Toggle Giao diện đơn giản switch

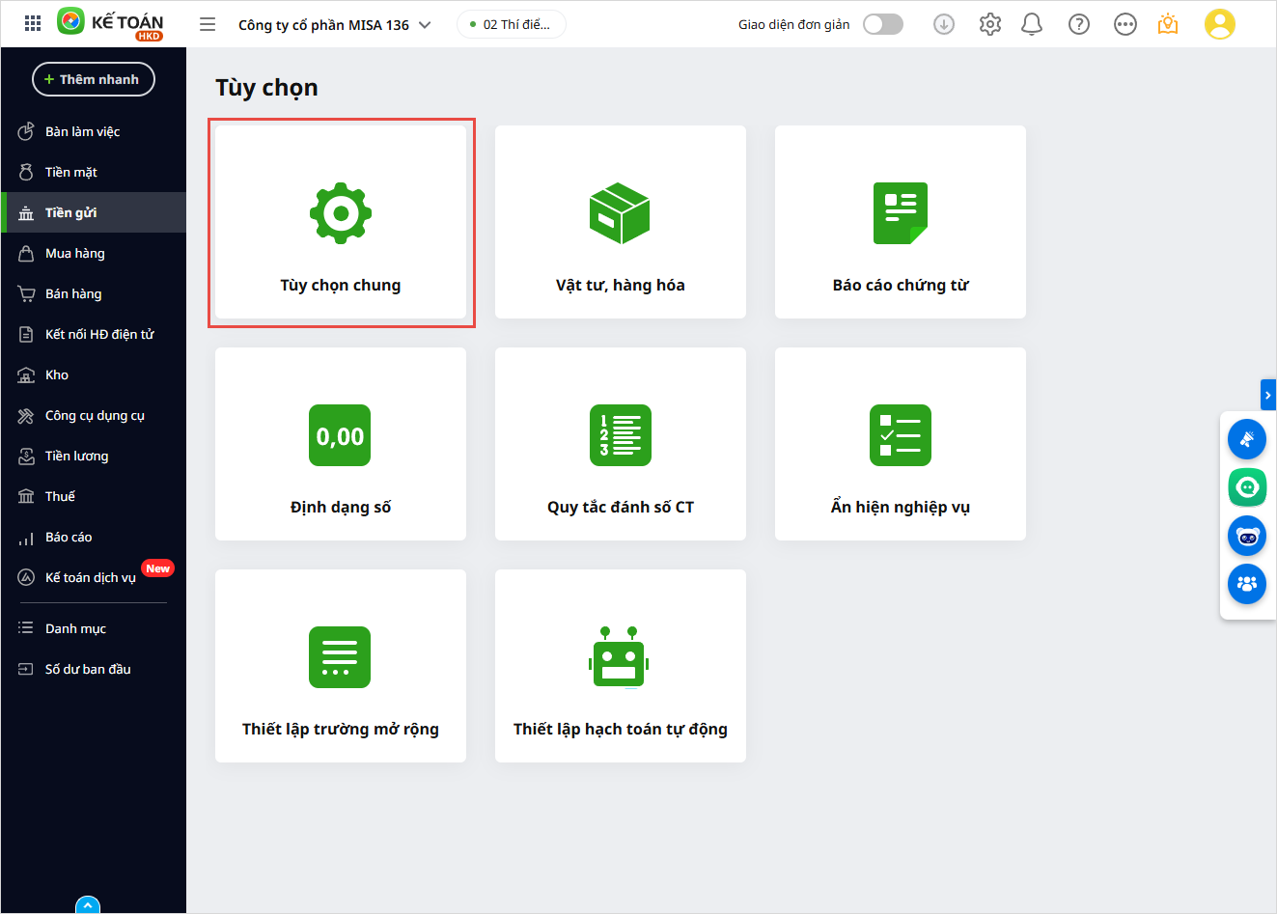(x=882, y=24)
